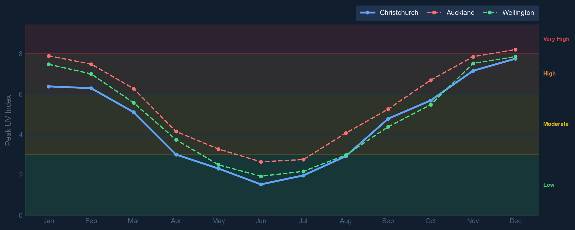
Task: Click the "Jul" x-axis label
Action: point(303,221)
